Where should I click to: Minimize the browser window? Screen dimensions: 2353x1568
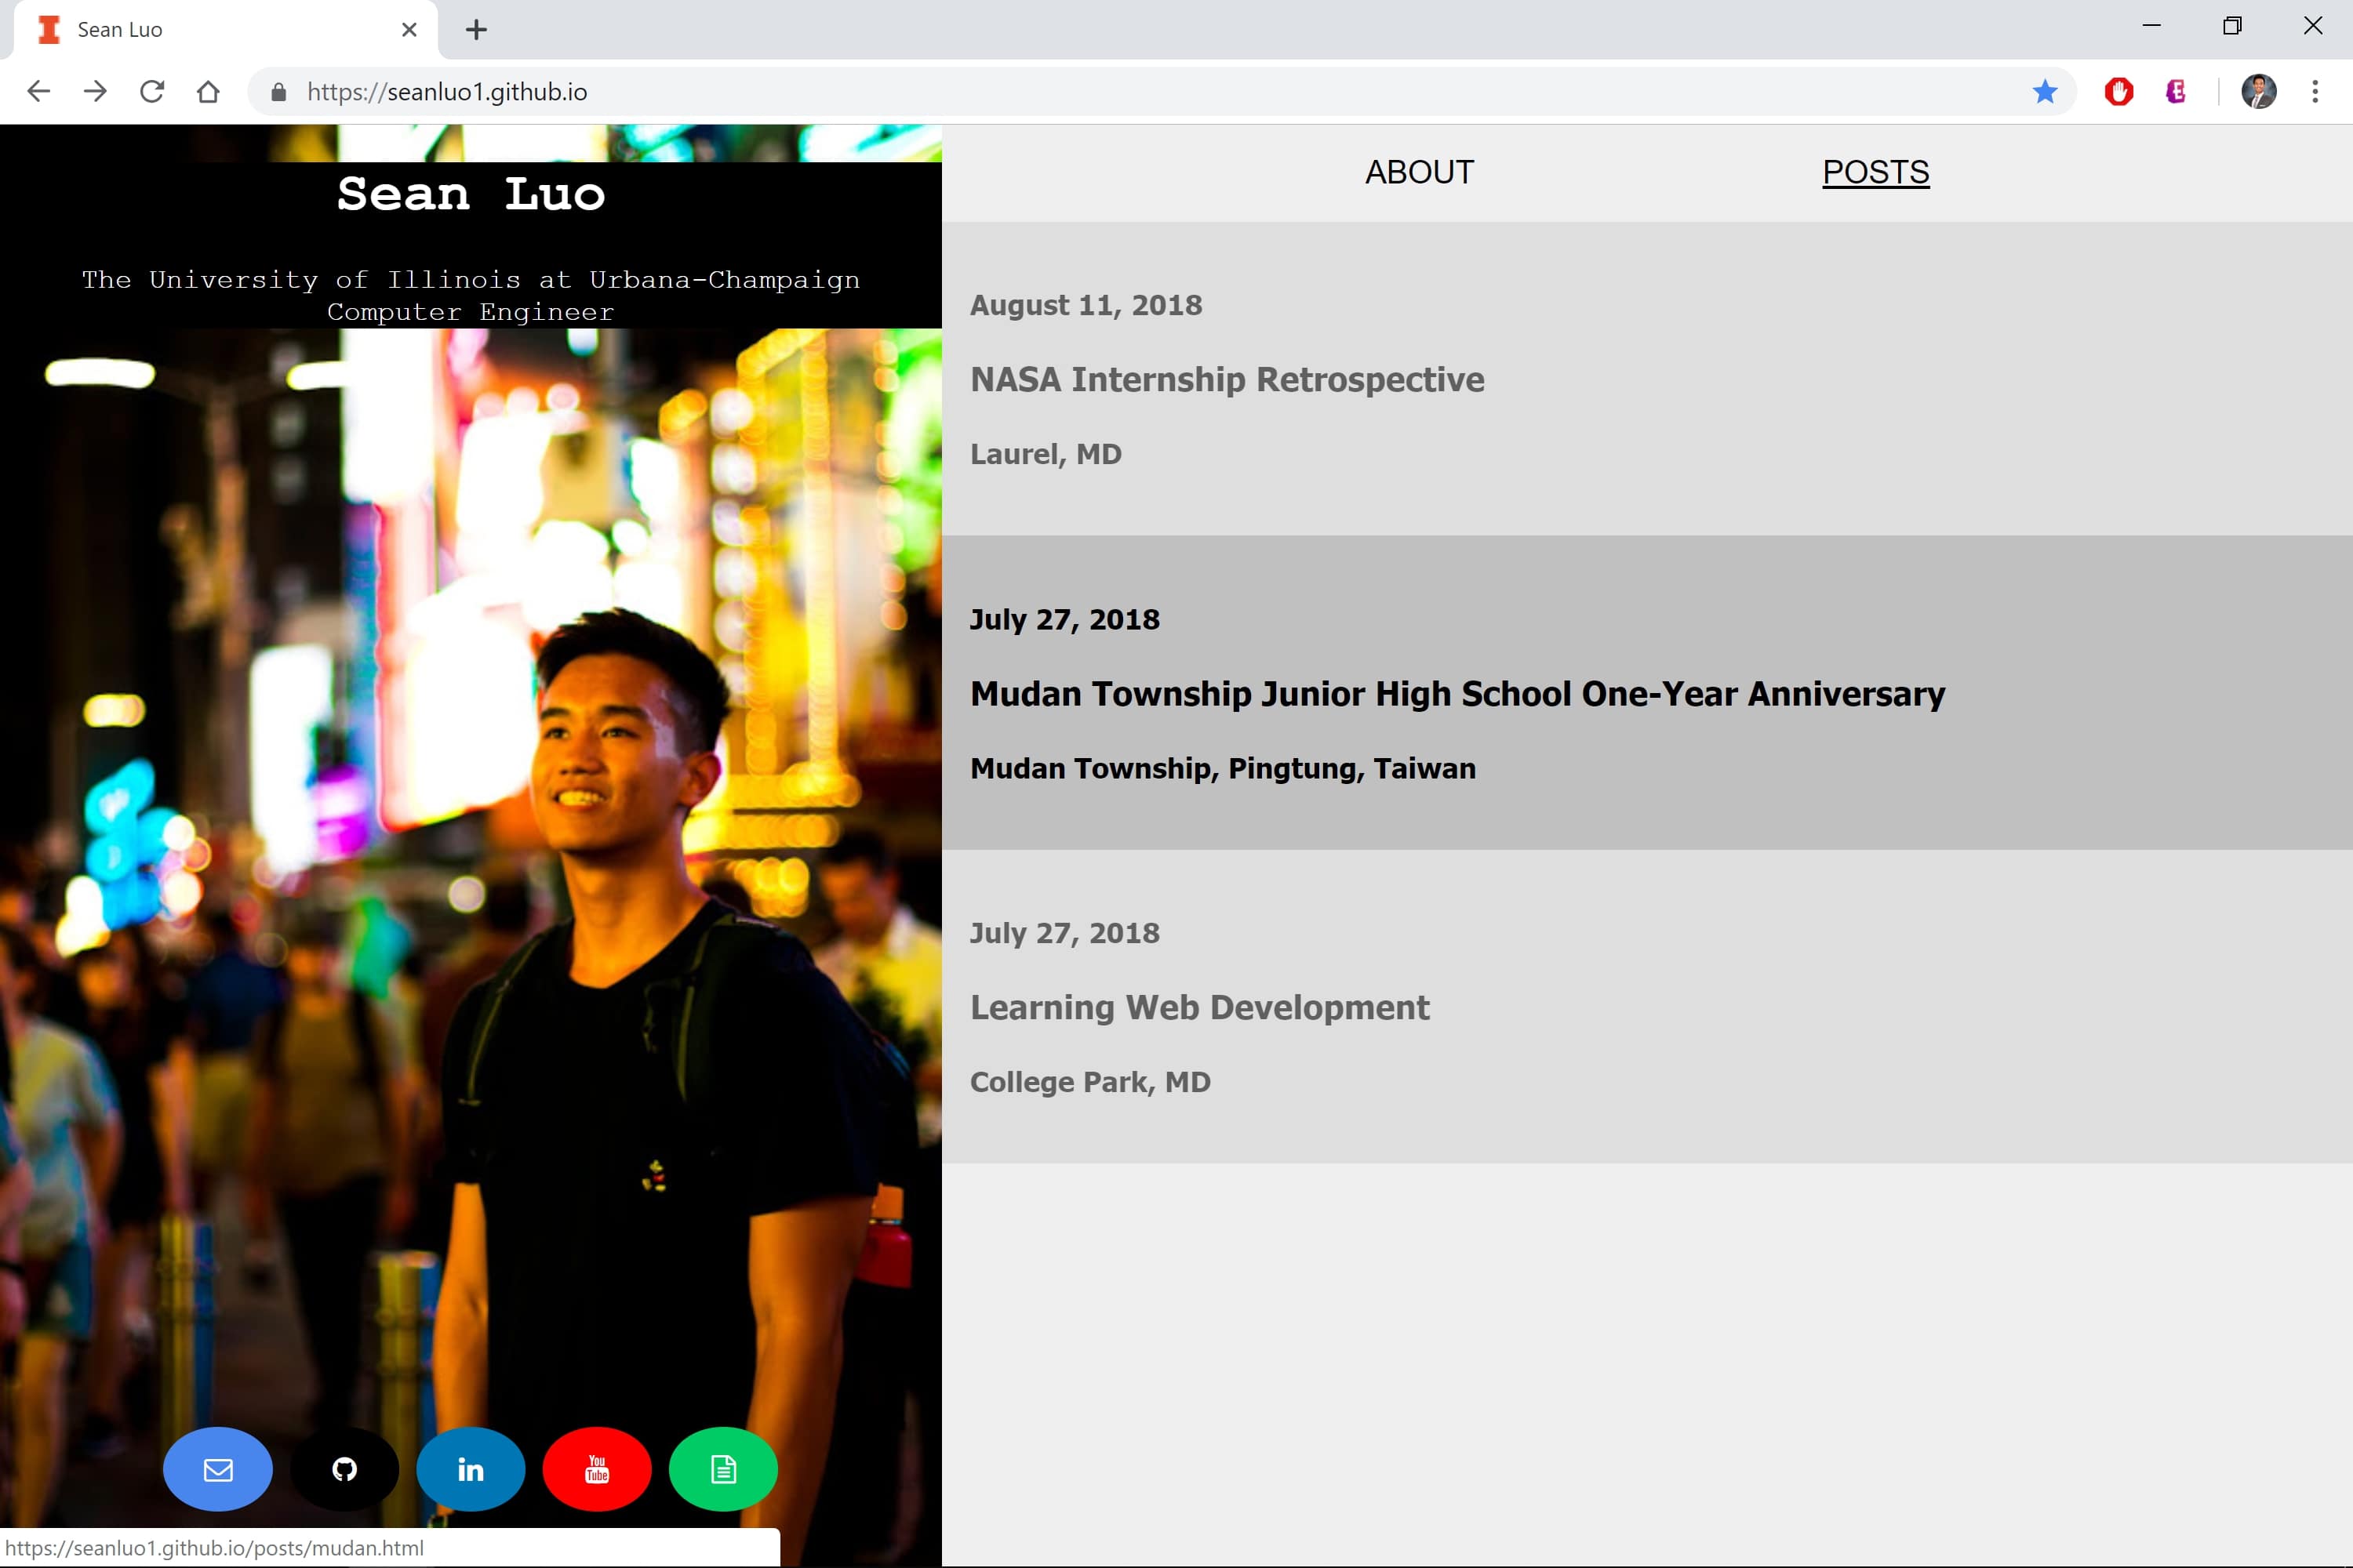point(2152,26)
